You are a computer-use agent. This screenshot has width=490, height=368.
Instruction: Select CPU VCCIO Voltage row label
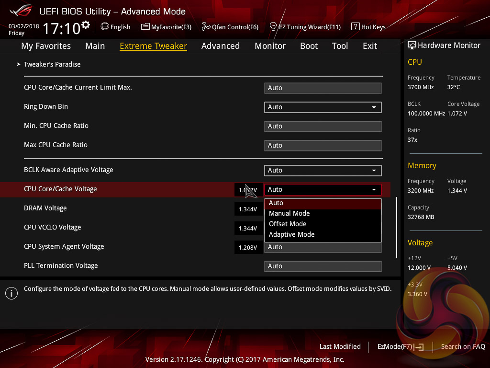coord(53,228)
